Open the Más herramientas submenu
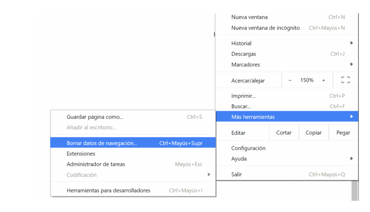The image size is (370, 212). (254, 117)
